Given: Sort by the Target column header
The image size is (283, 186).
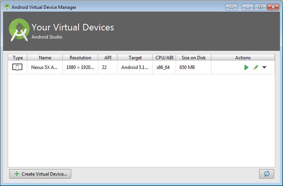Looking at the screenshot, I should tap(135, 57).
